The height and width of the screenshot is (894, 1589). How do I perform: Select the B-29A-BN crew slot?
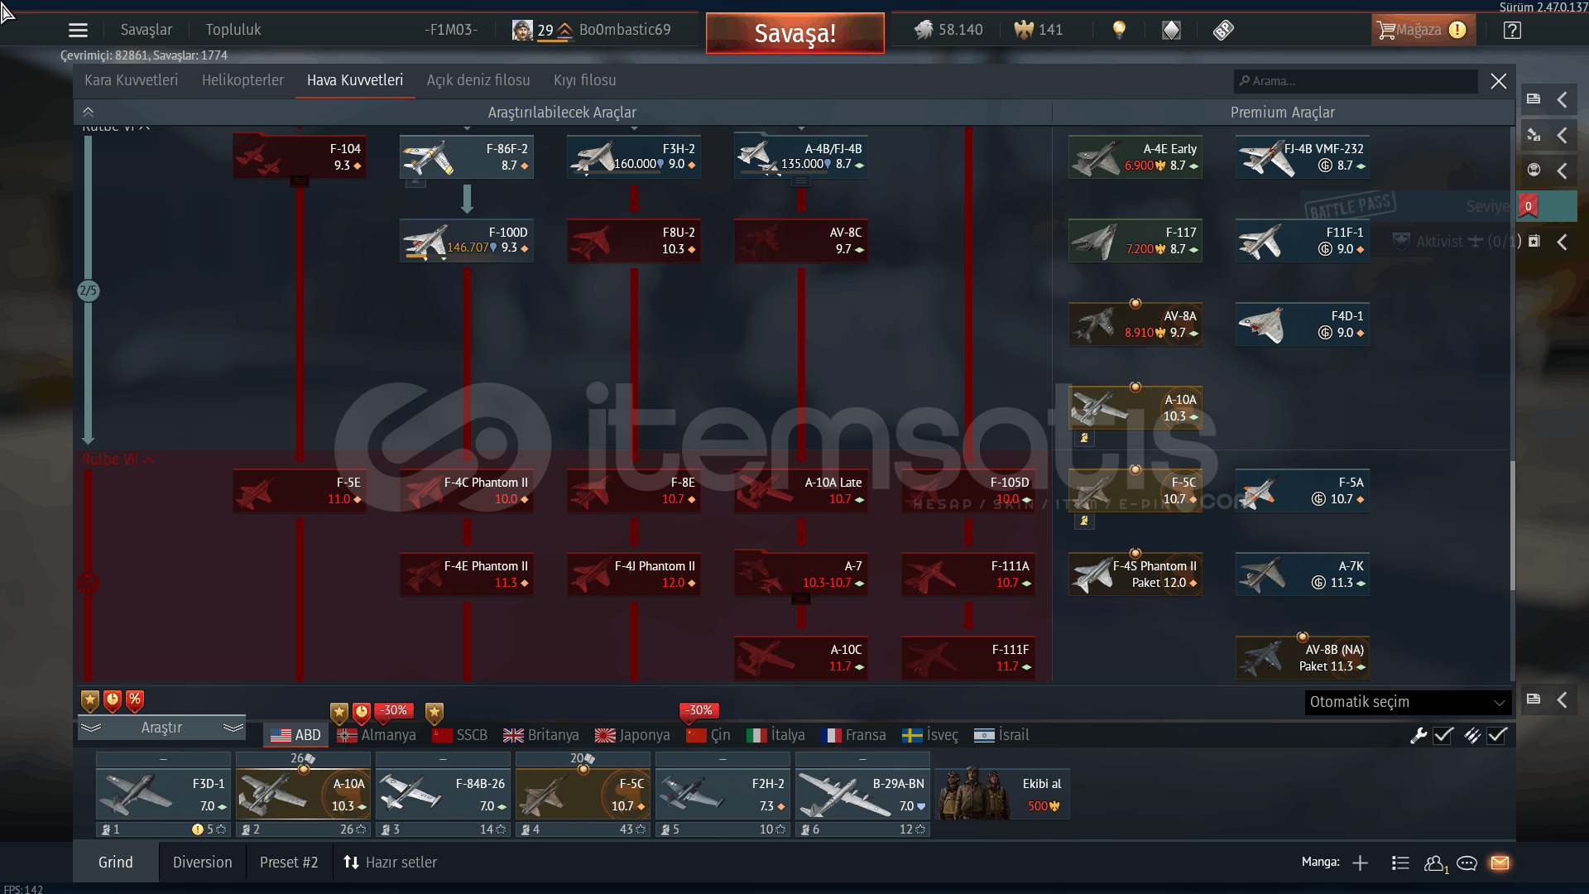click(862, 795)
